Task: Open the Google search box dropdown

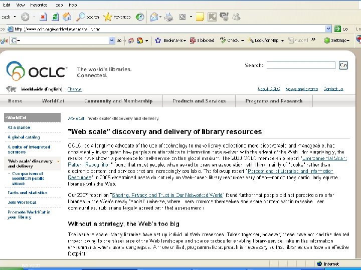Action: click(112, 40)
